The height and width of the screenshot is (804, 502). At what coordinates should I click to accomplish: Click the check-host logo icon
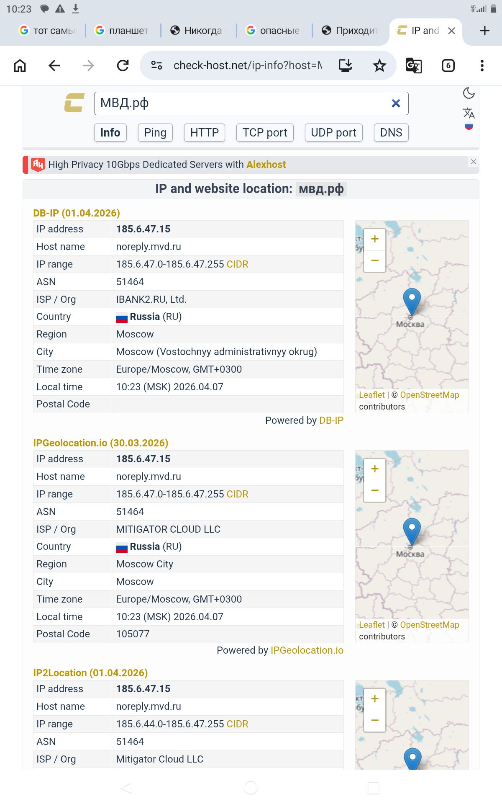click(x=74, y=103)
